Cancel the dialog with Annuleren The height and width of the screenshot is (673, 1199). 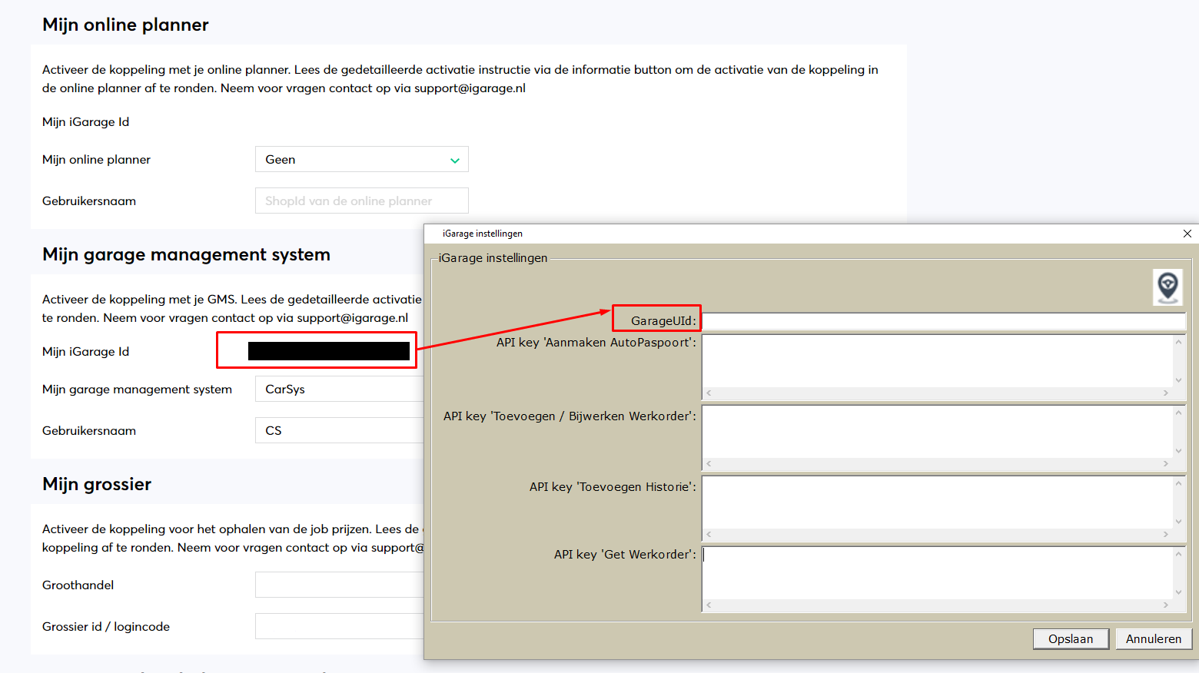tap(1154, 638)
